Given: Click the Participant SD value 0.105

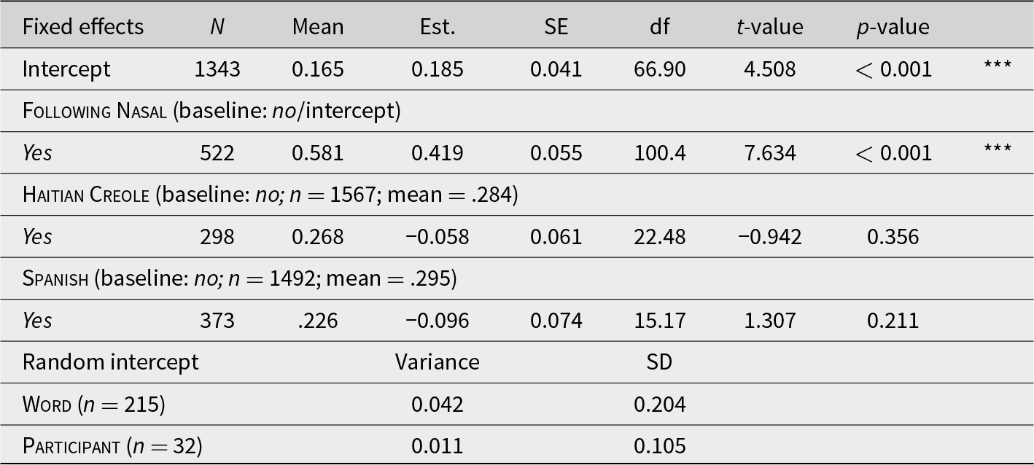Looking at the screenshot, I should coord(660,446).
